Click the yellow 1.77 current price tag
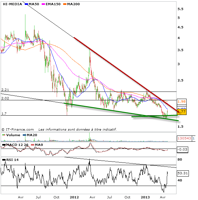The width and height of the screenshot is (198, 200). (x=182, y=112)
